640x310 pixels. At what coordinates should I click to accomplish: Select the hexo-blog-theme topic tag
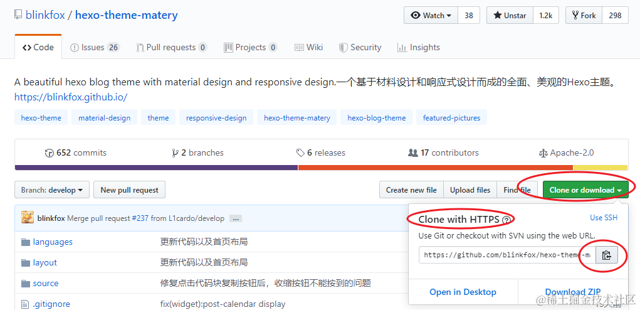point(376,117)
